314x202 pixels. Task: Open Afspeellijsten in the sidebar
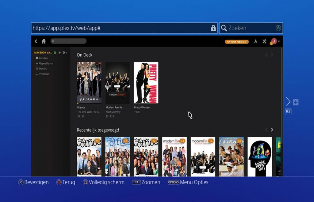coord(44,63)
